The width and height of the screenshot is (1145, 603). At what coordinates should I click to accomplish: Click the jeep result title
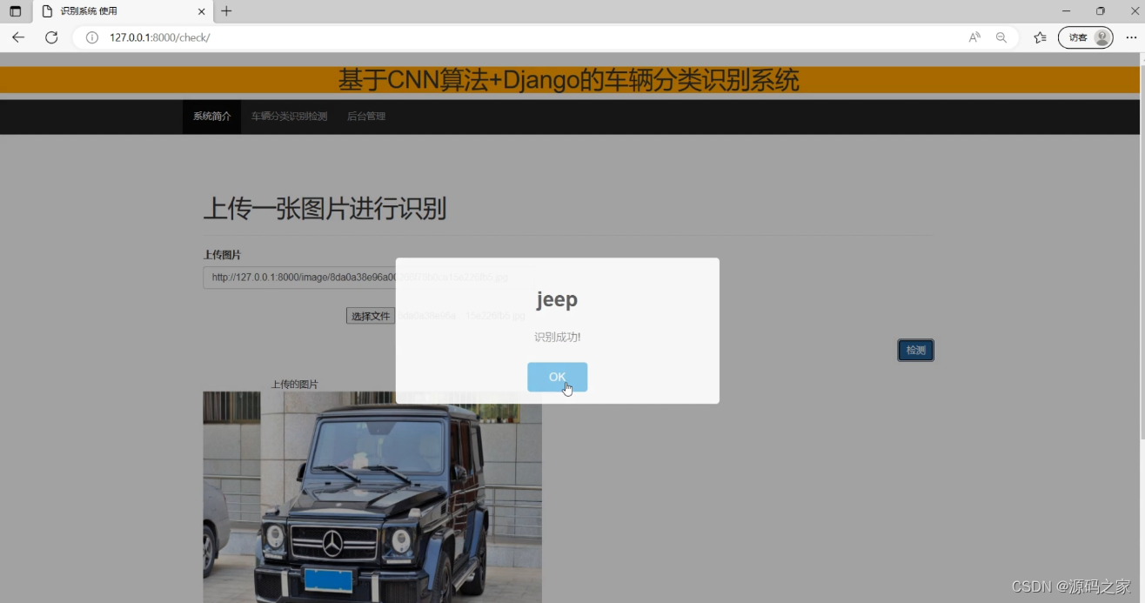(x=557, y=299)
